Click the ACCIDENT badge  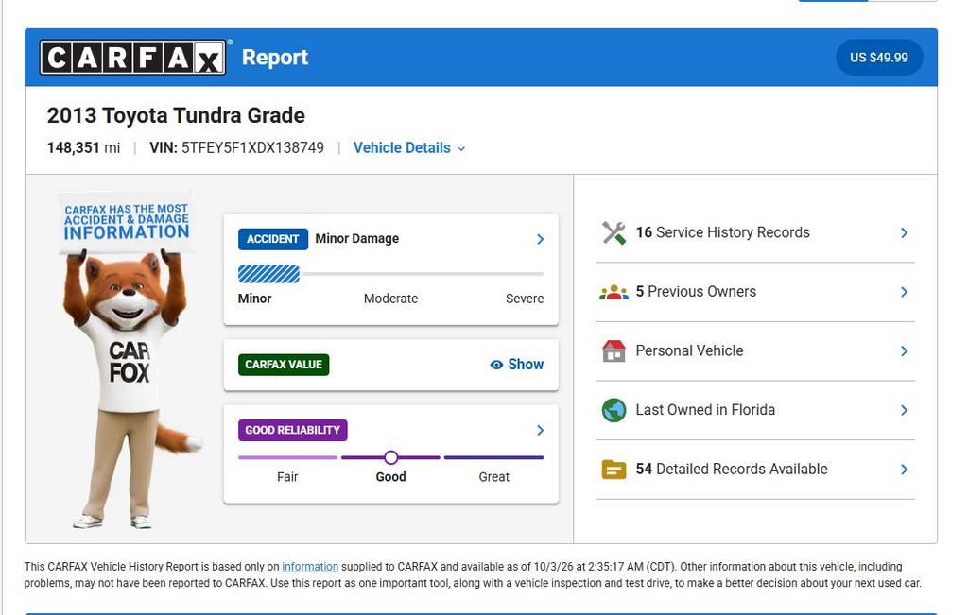click(273, 239)
